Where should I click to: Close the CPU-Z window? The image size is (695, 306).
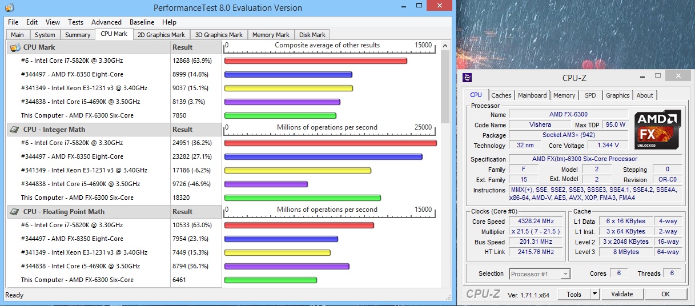coord(678,76)
